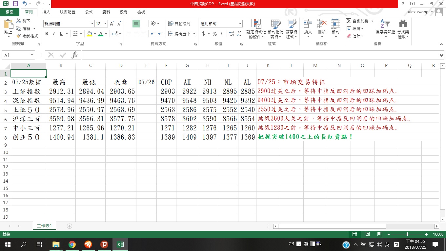The image size is (446, 251).
Task: Open 格式化為表格 table formats
Action: point(275,29)
